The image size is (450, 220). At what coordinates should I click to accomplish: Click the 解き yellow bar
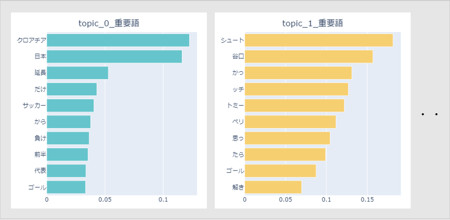click(273, 187)
